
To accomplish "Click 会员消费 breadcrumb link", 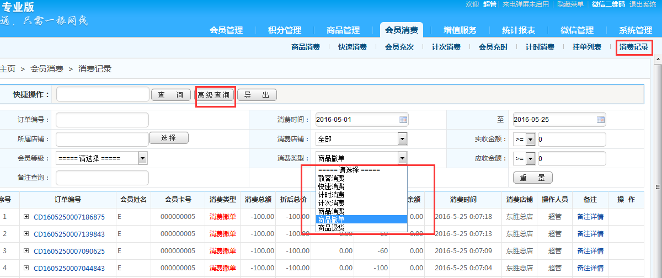I will point(47,69).
